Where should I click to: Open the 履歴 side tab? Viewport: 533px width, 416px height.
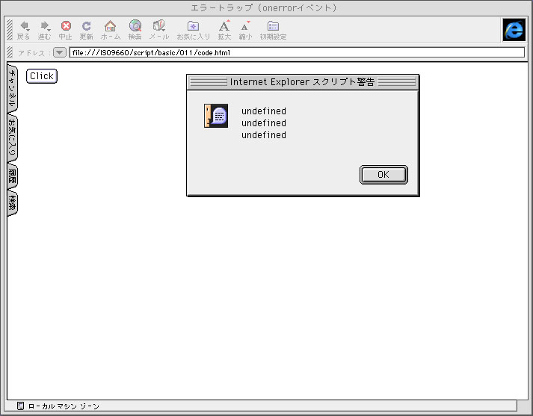pos(12,176)
